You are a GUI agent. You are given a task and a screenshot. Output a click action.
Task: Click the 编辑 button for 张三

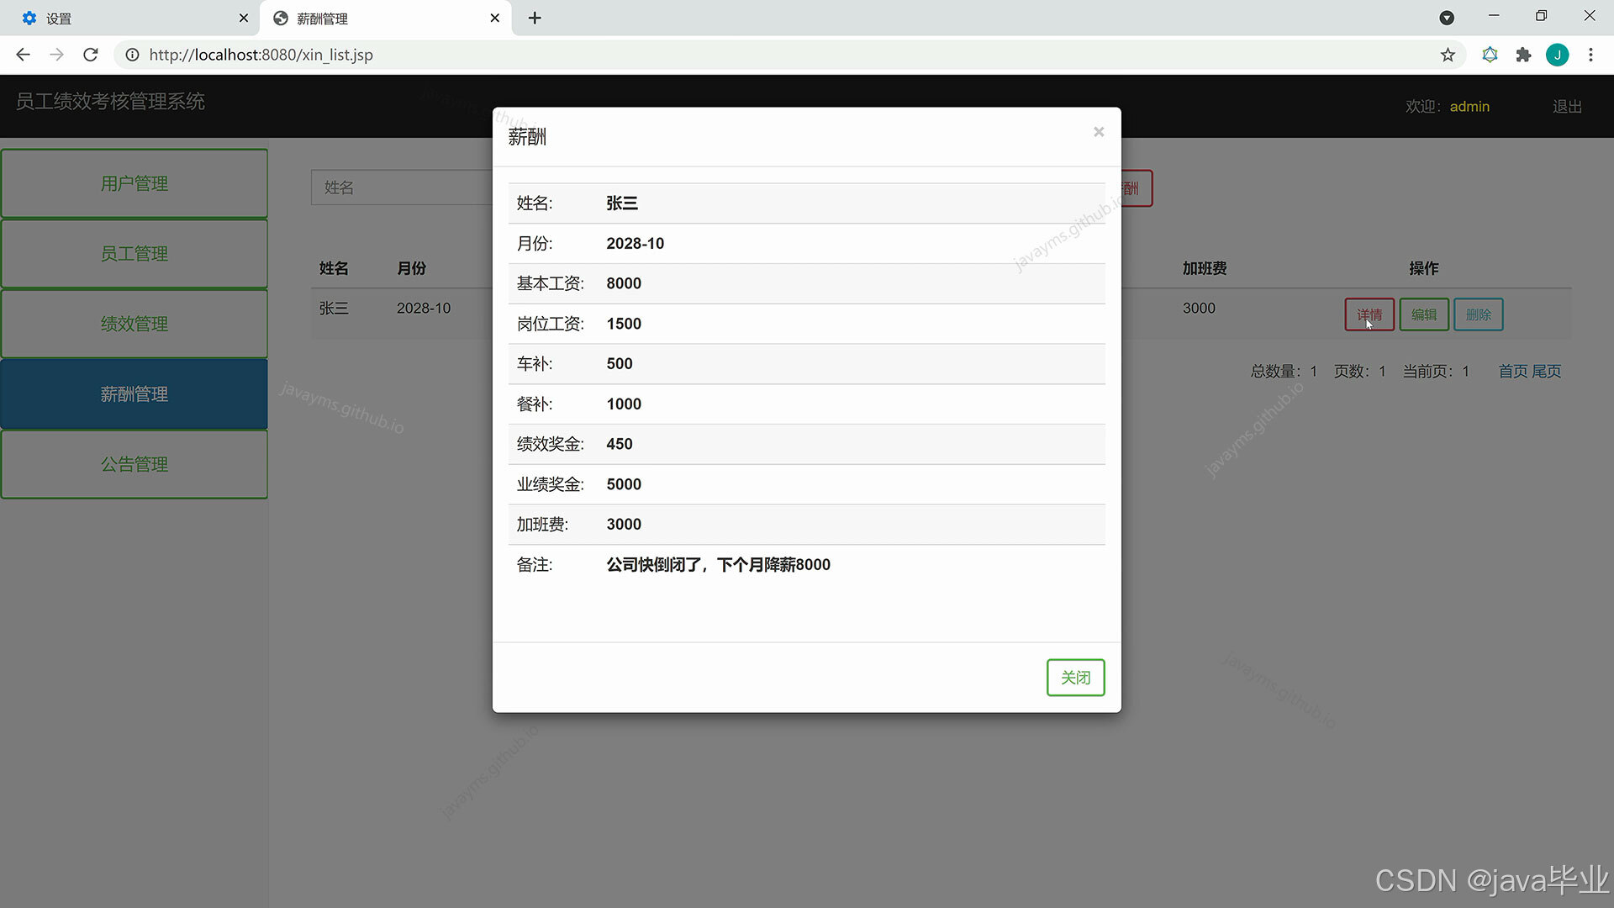(x=1424, y=314)
